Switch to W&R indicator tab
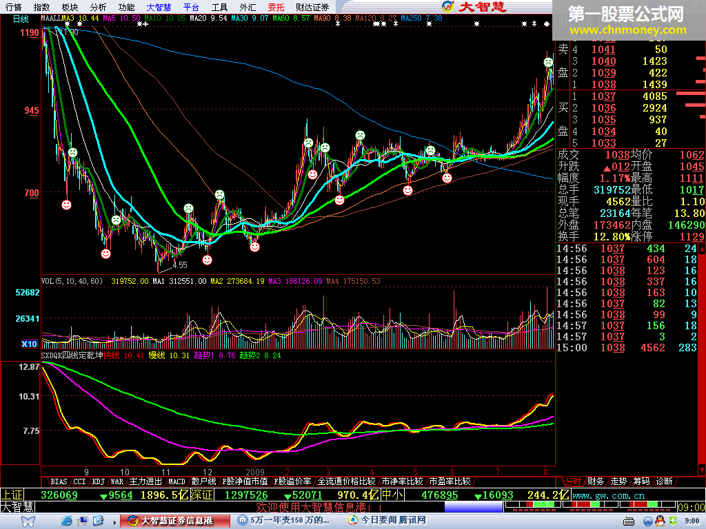Screen dimensions: 706x529 117,481
